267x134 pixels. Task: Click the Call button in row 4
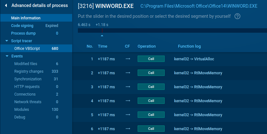[x=151, y=101]
